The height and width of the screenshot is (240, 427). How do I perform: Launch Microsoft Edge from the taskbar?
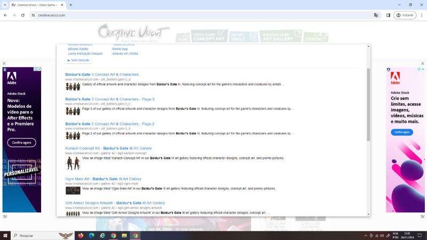(91, 235)
